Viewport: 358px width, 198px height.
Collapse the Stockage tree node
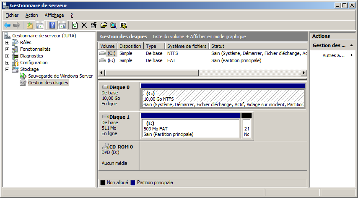7,69
